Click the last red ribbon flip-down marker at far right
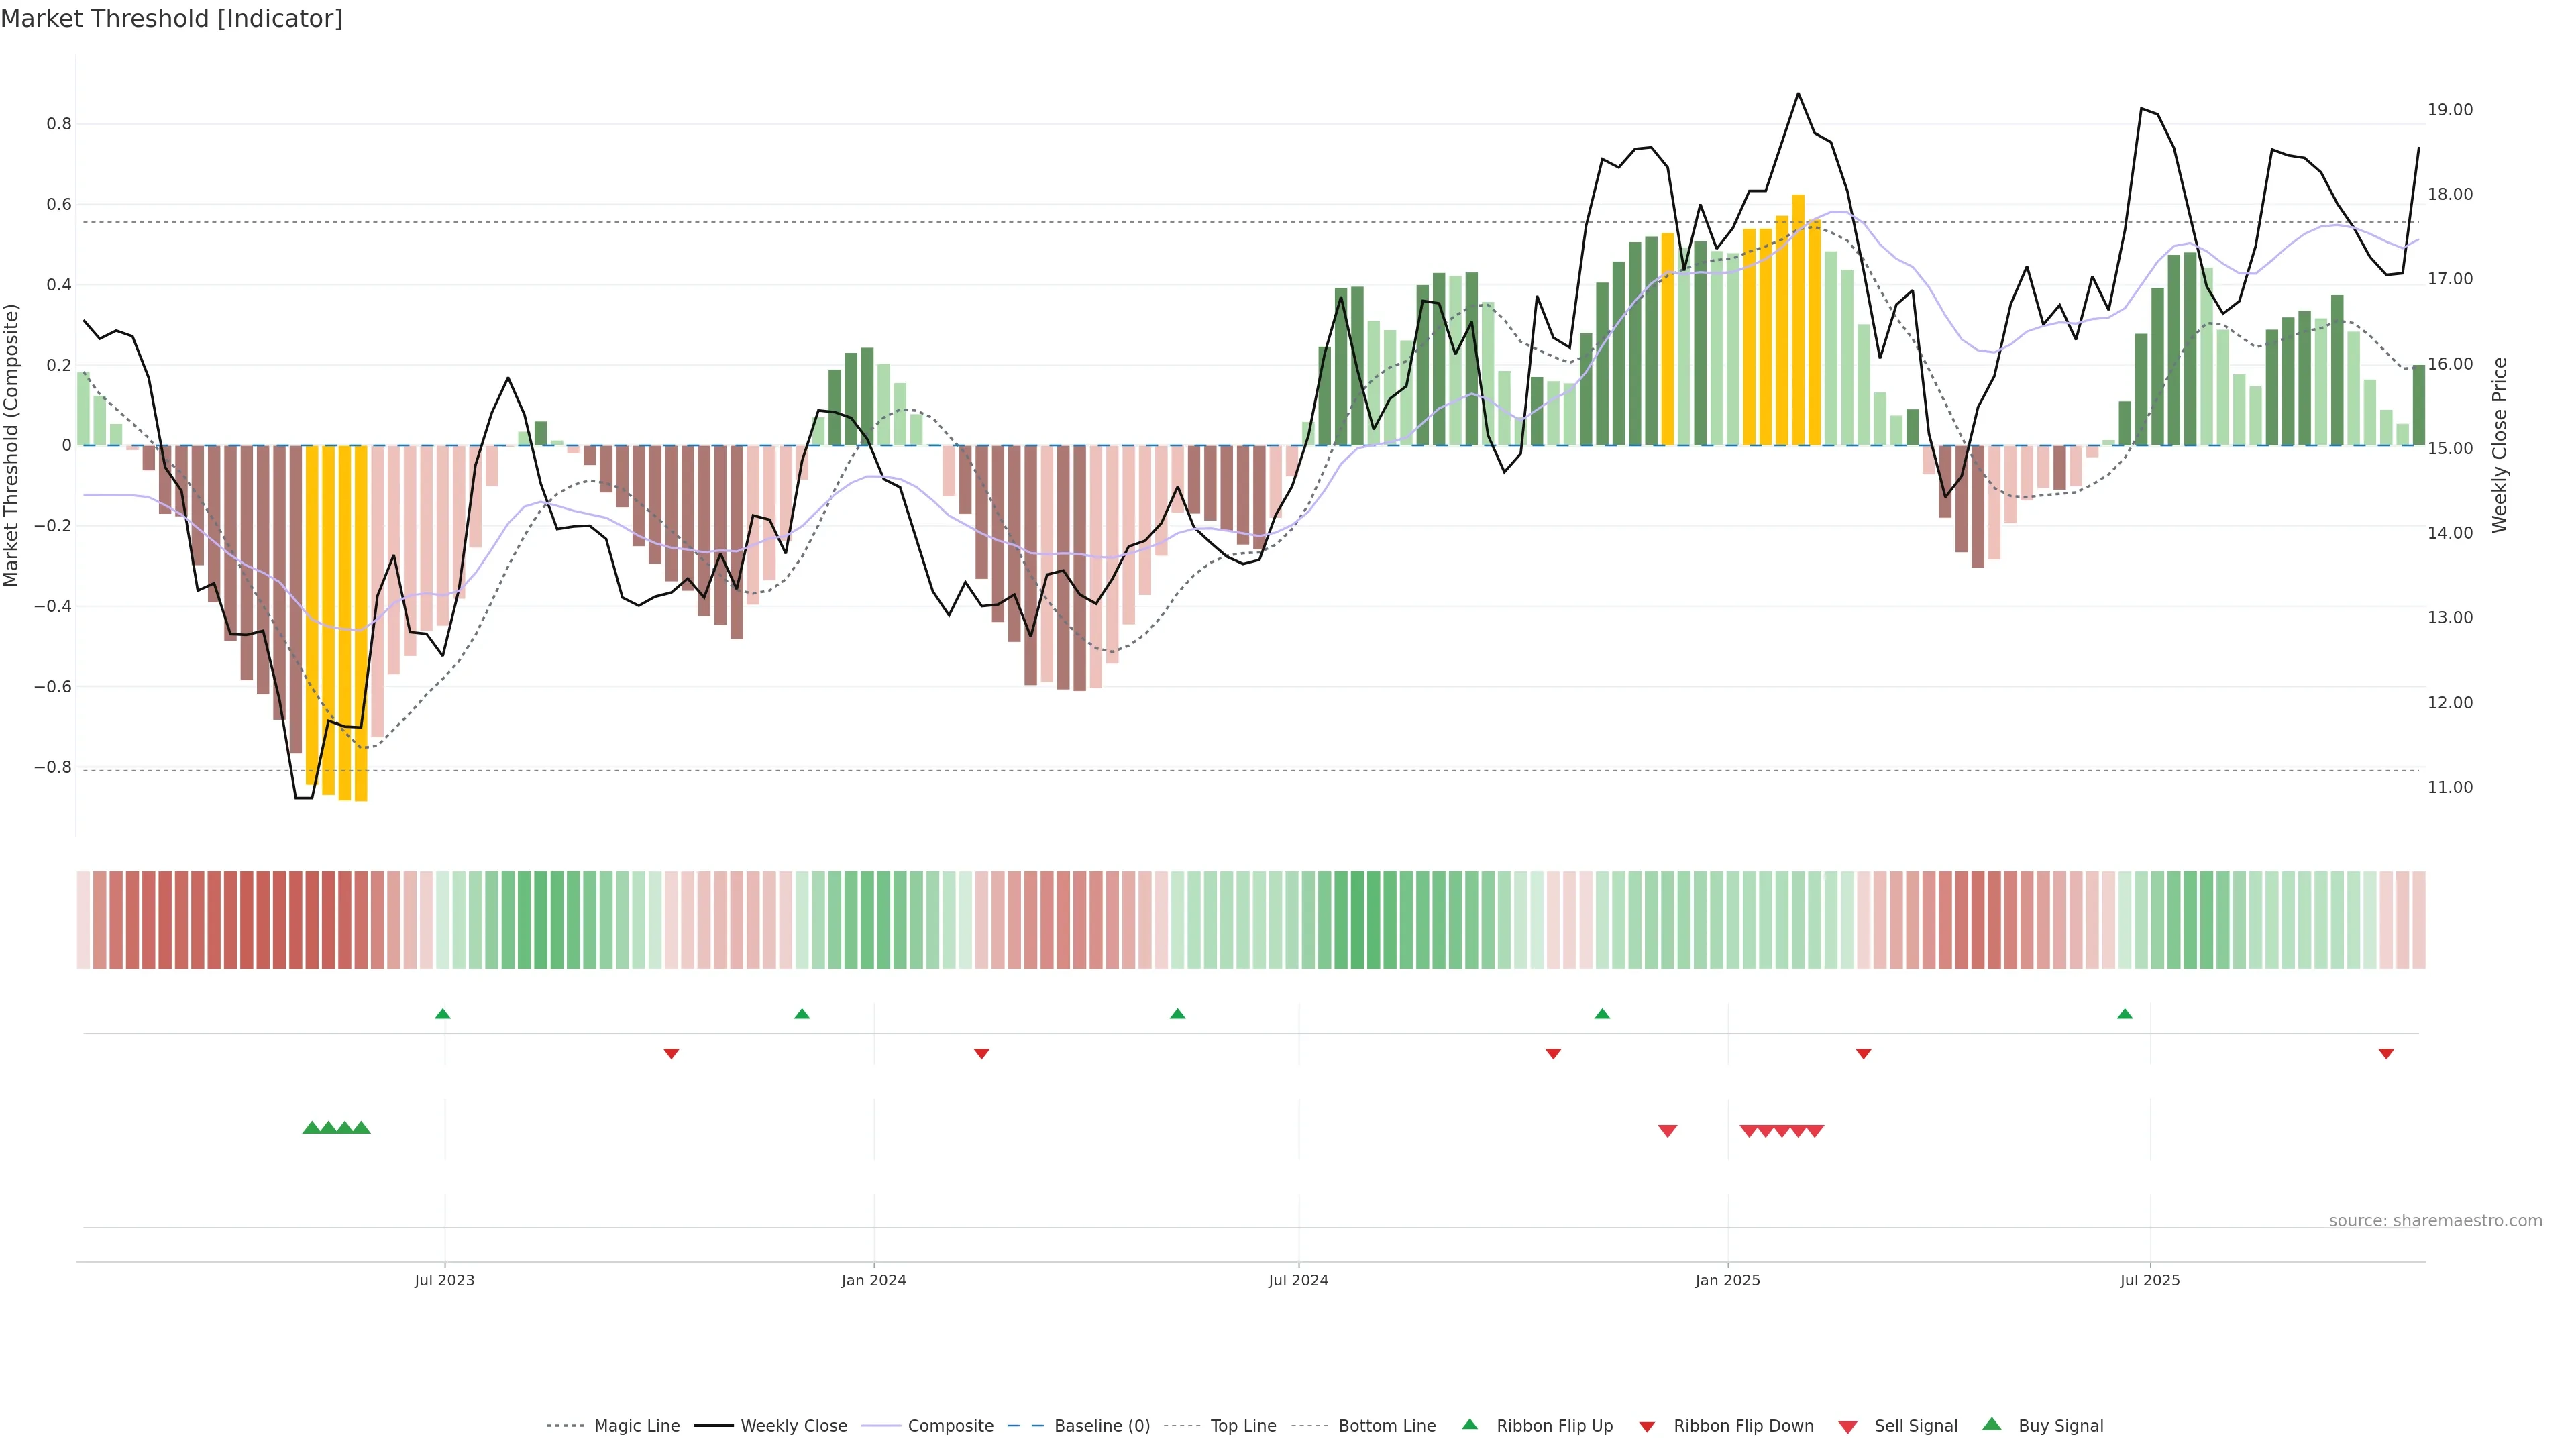Viewport: 2576px width, 1449px height. [x=2386, y=1053]
